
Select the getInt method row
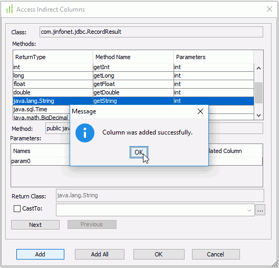click(x=133, y=68)
